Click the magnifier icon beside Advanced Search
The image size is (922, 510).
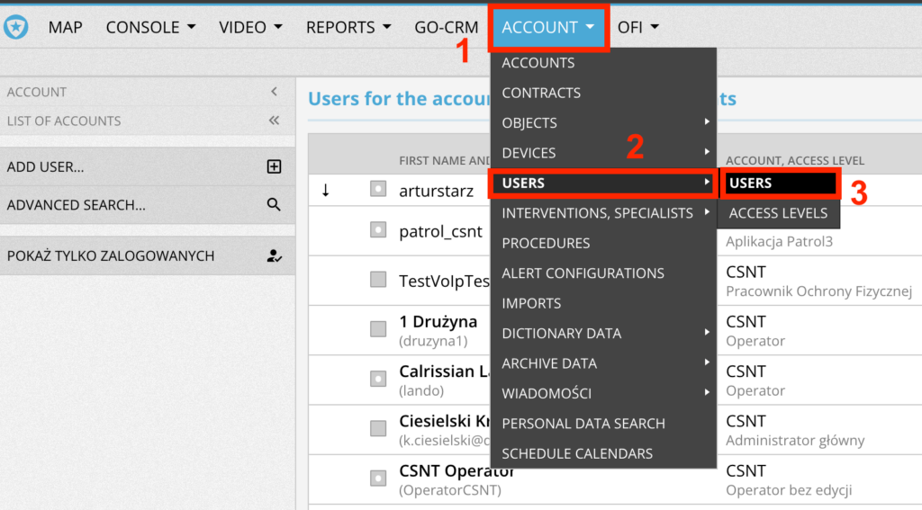275,205
